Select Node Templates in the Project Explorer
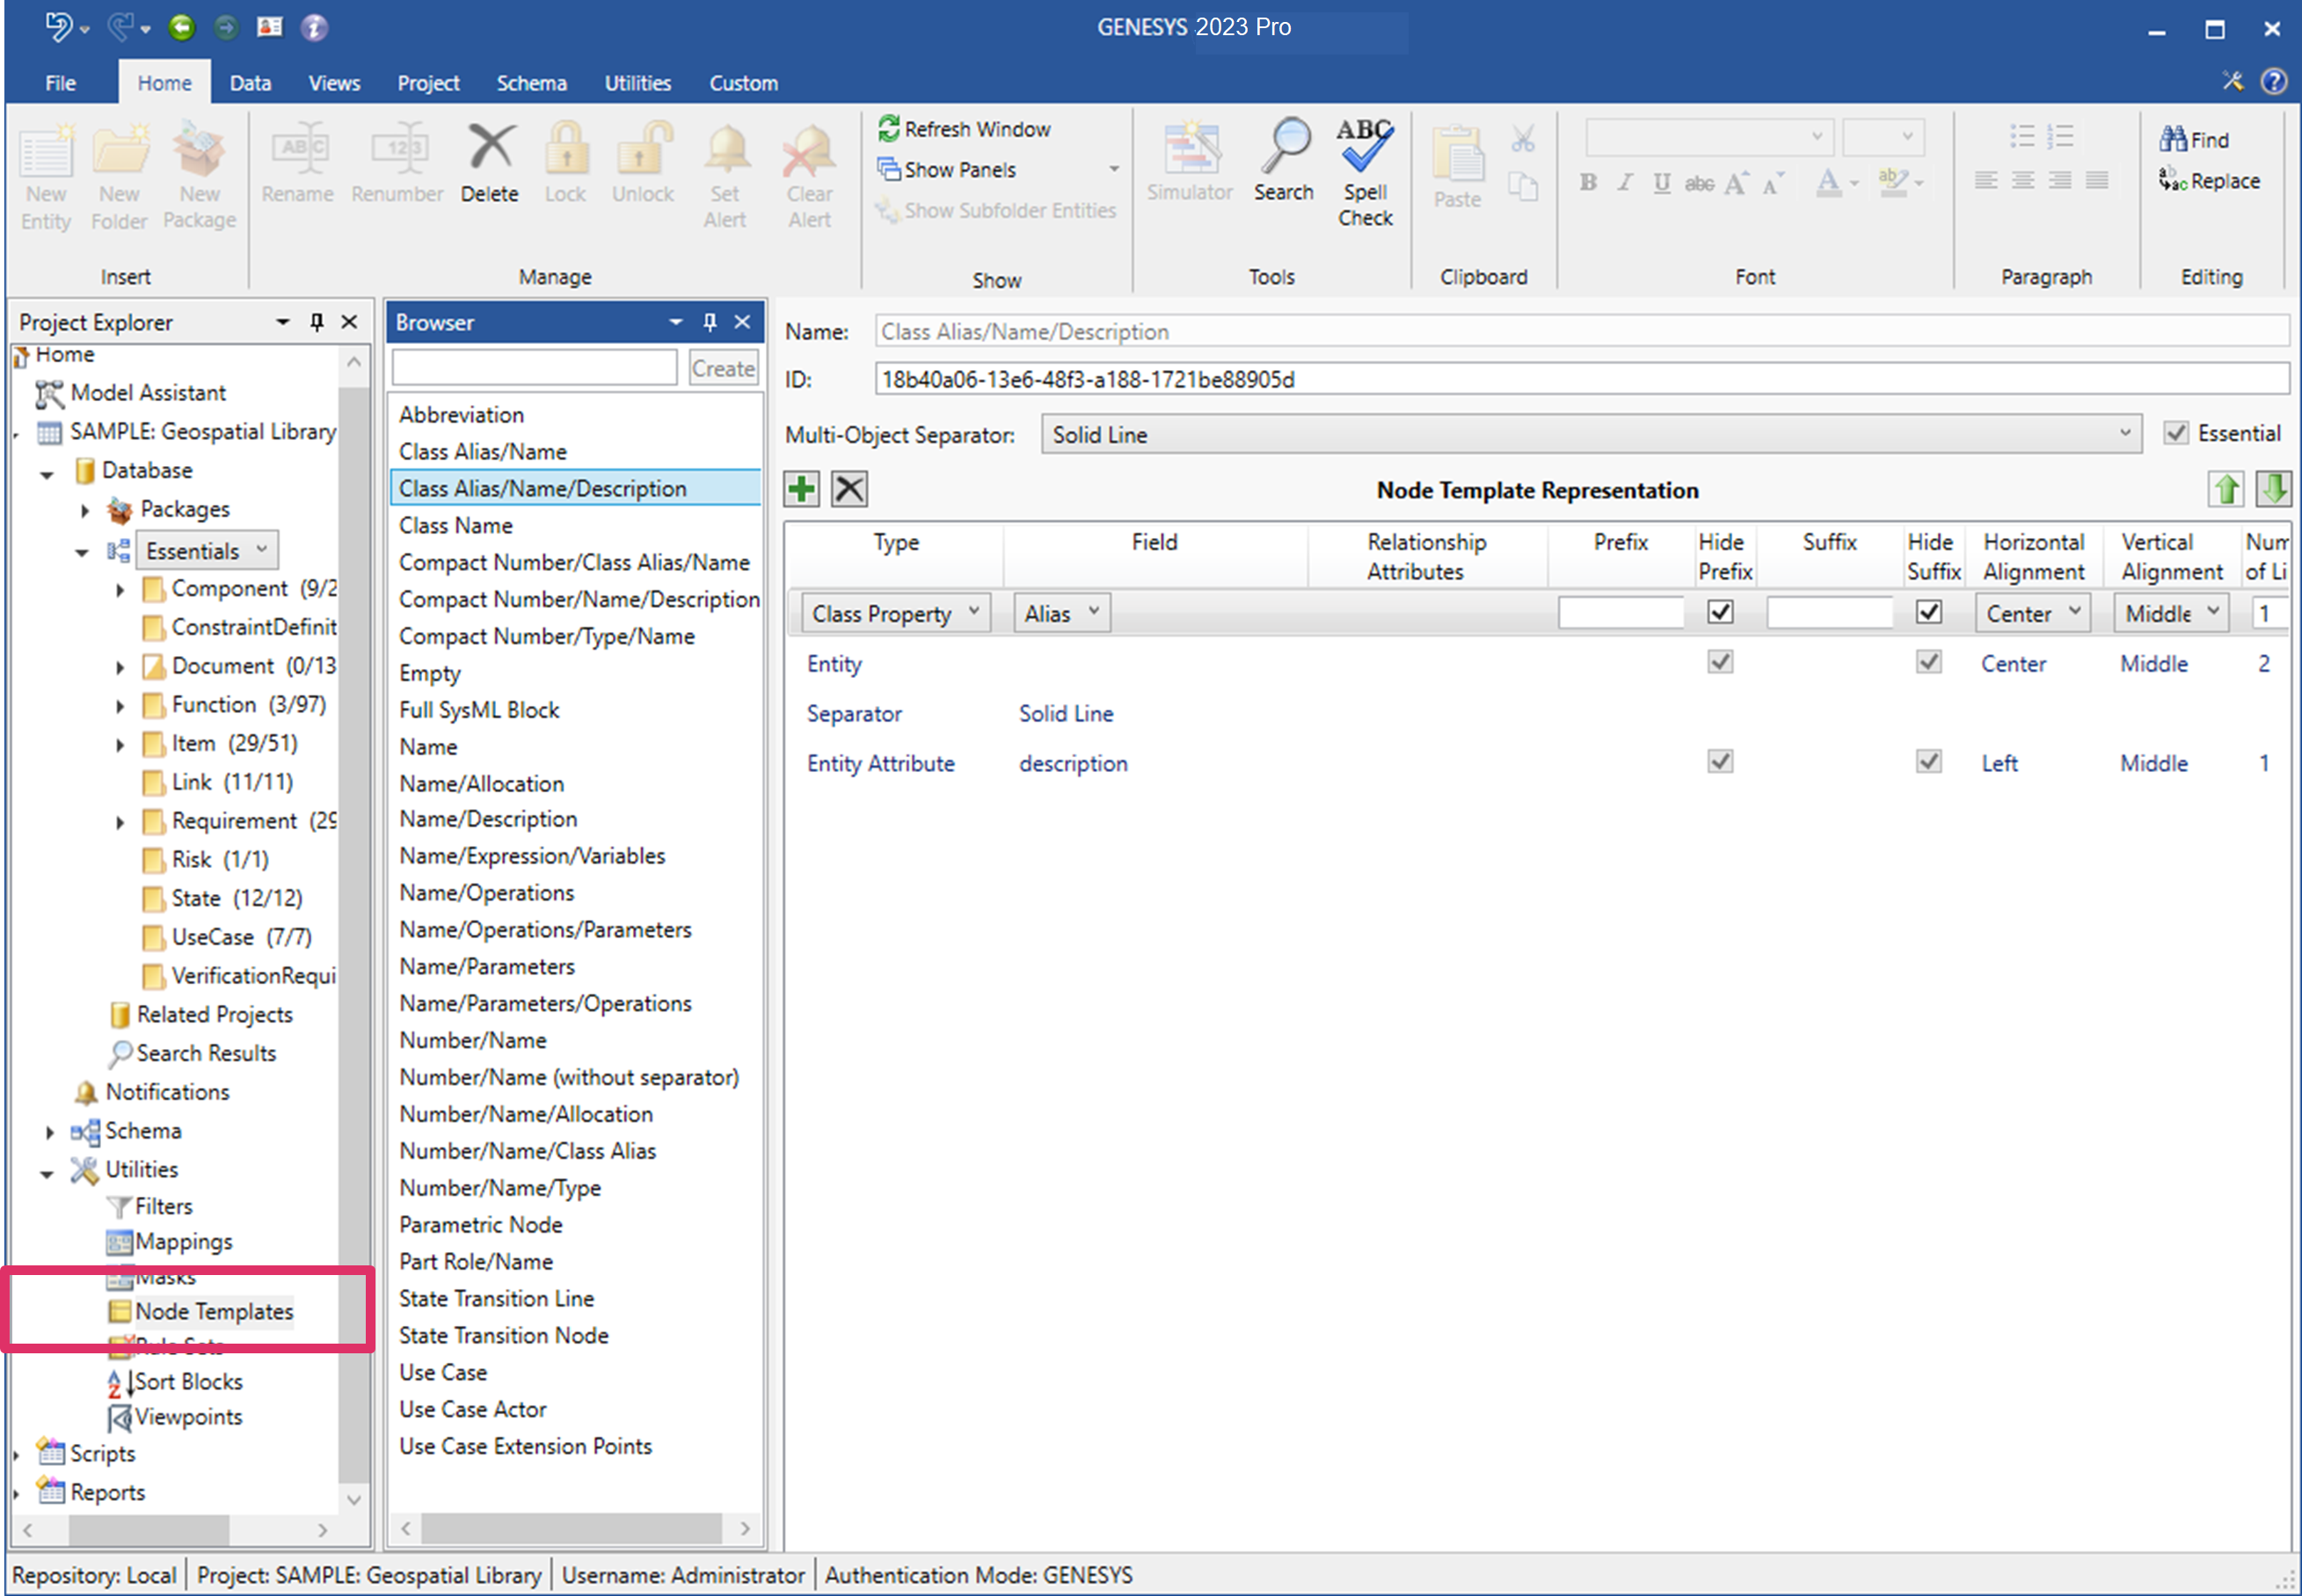The image size is (2302, 1596). click(214, 1311)
